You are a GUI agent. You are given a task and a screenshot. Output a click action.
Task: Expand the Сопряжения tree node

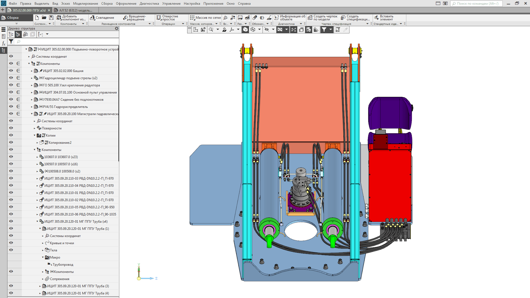pyautogui.click(x=43, y=279)
